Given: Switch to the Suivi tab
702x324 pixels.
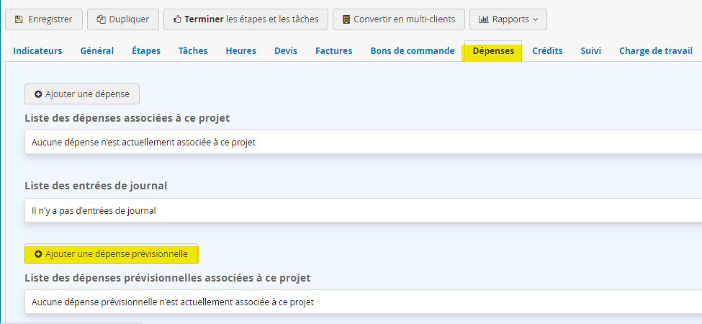Looking at the screenshot, I should point(590,51).
